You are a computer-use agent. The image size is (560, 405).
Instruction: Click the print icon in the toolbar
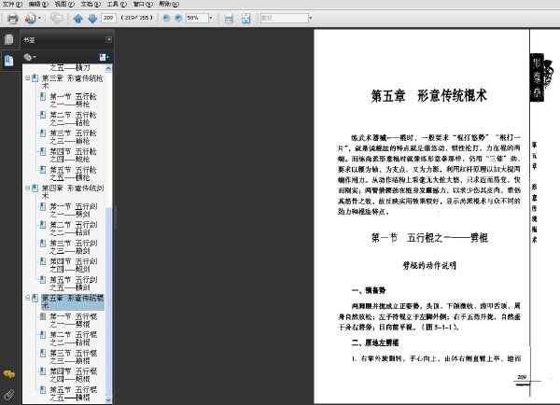(12, 18)
